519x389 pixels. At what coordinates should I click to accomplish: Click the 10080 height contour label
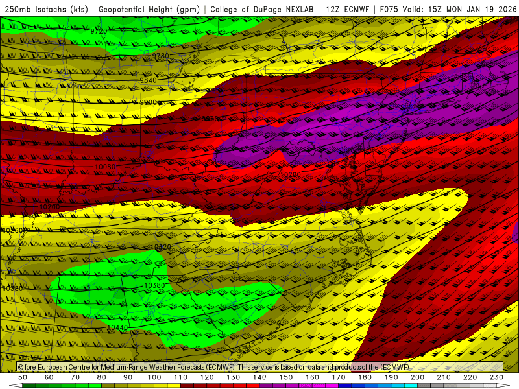point(105,167)
